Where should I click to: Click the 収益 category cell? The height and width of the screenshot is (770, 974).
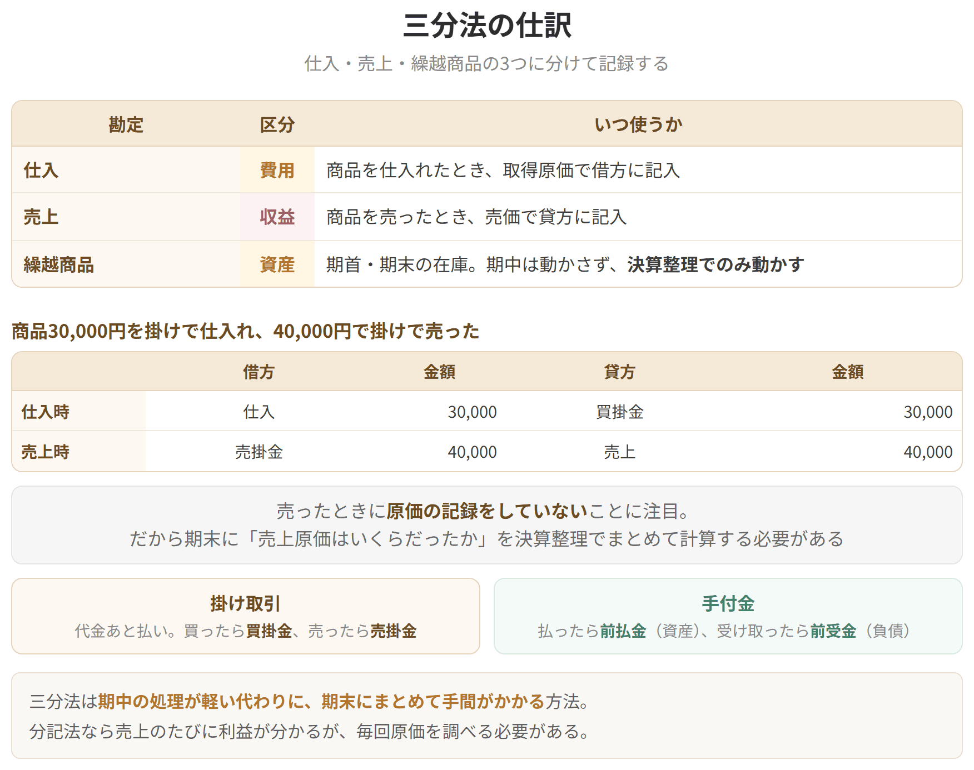tap(277, 217)
